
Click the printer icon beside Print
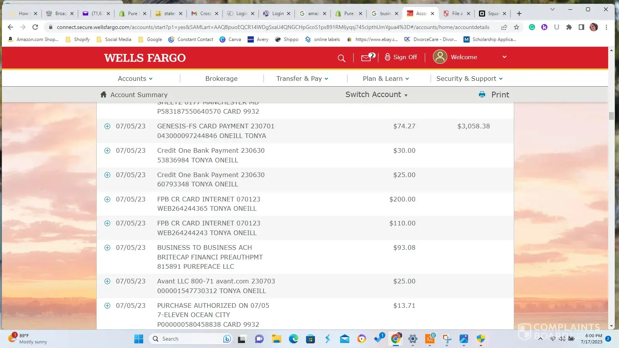(482, 94)
